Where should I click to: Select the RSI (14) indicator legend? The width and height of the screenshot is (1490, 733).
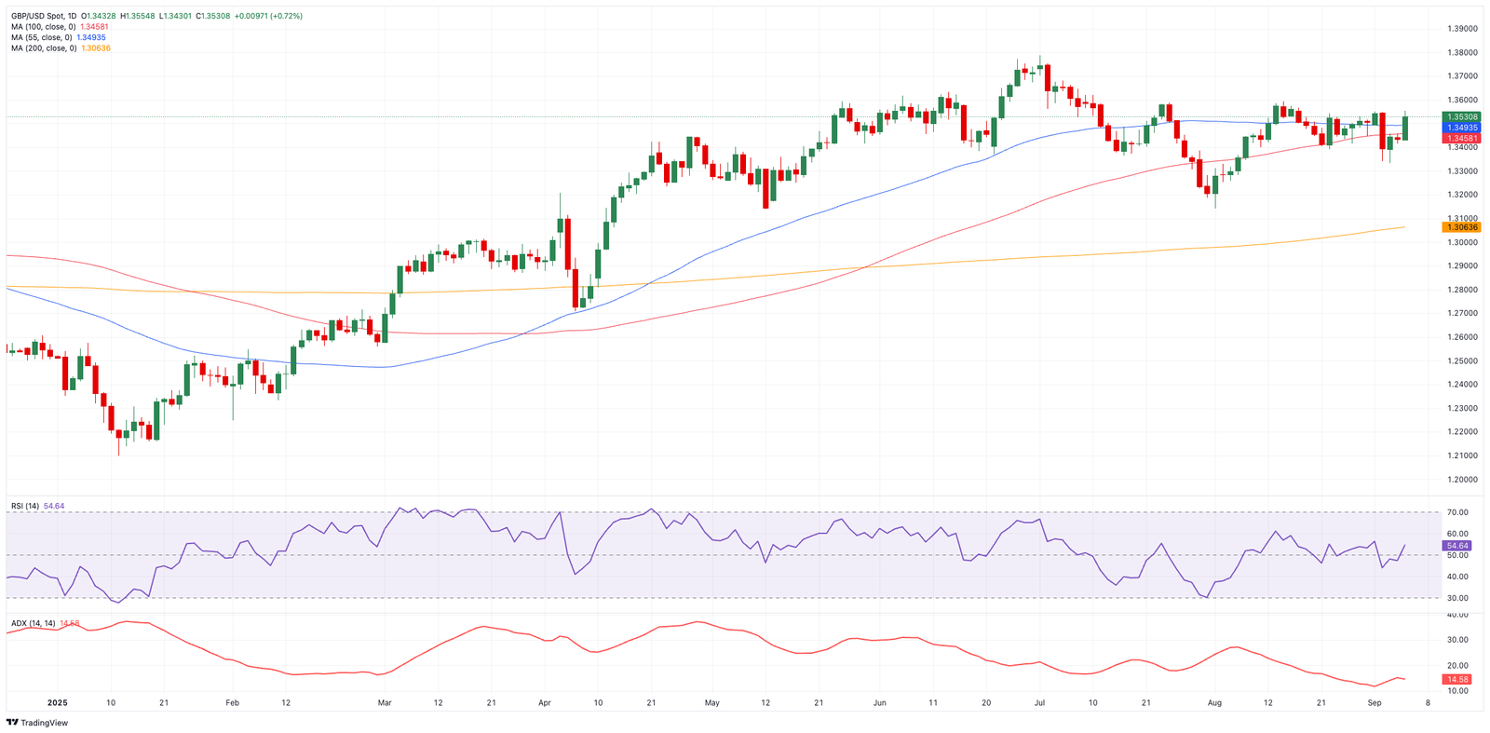click(x=37, y=506)
